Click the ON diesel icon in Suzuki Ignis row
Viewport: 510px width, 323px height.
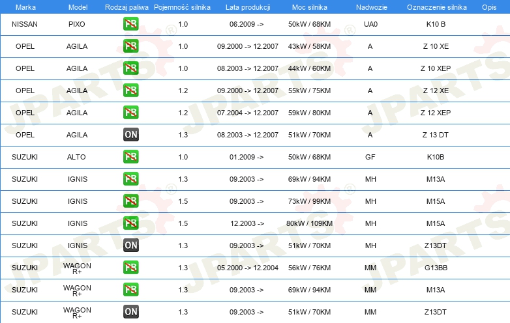130,245
